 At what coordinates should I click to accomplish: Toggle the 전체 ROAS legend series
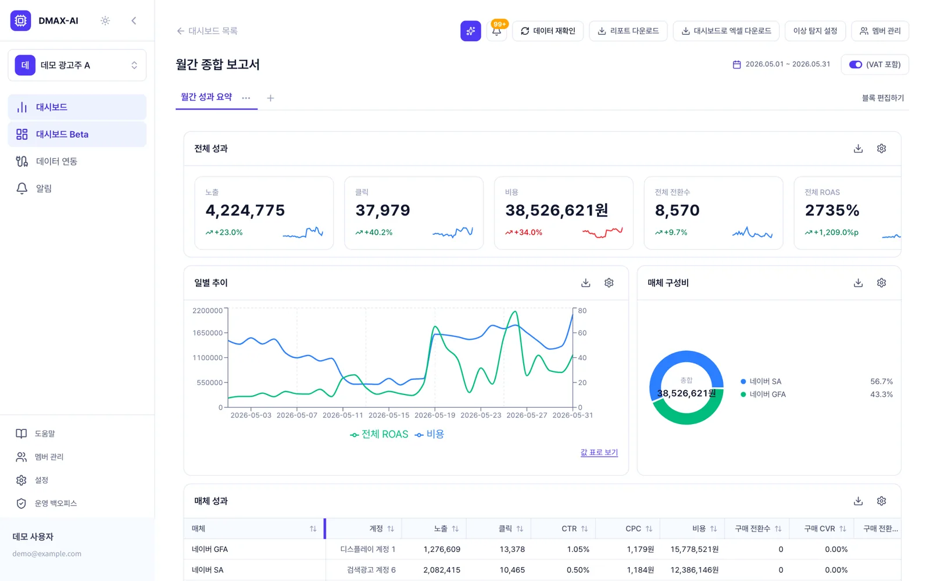coord(379,435)
